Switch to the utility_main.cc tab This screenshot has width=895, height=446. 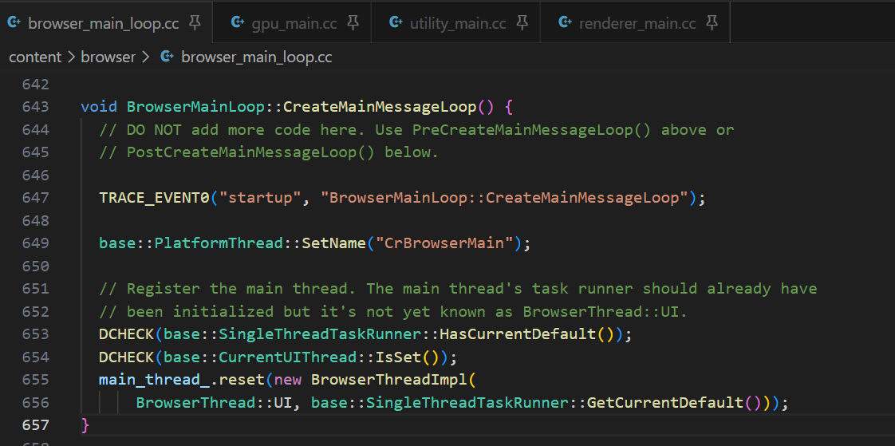click(457, 23)
